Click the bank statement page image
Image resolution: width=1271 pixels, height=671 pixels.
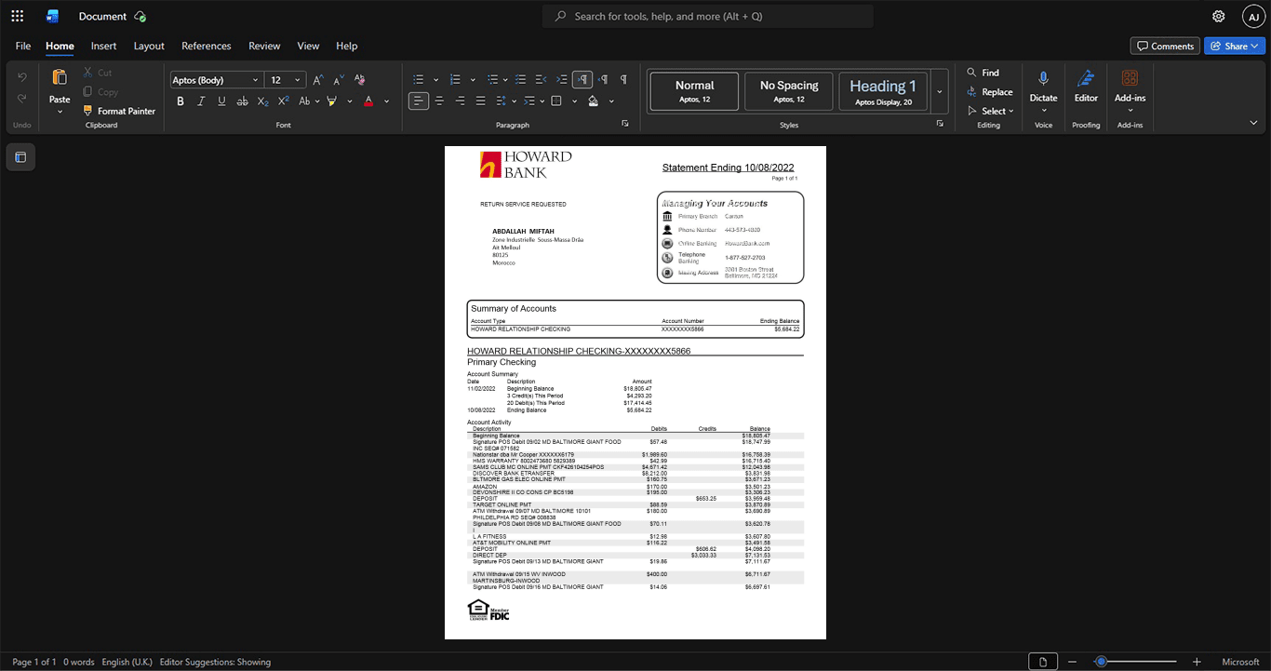635,393
